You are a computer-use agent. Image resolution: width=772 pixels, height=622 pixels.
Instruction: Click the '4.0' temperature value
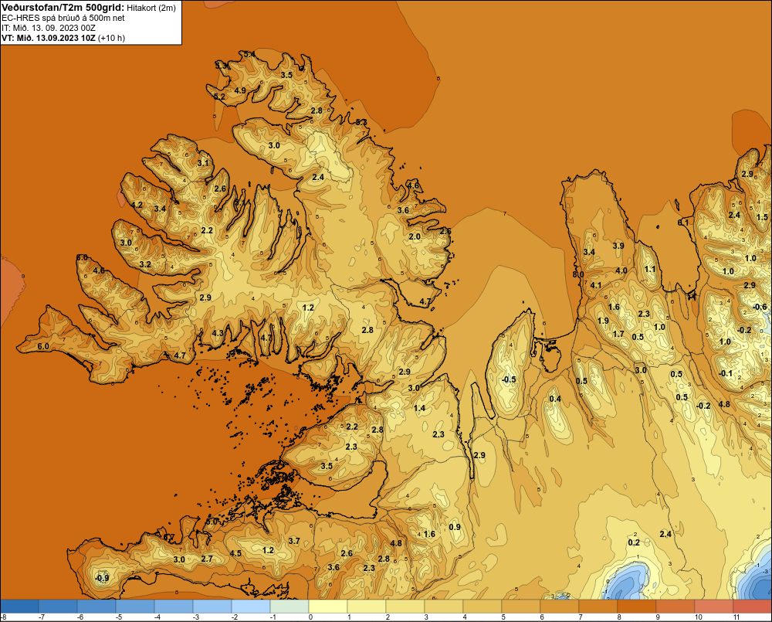(x=621, y=270)
